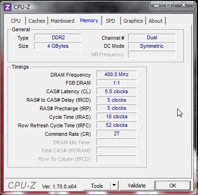Click the tRCD delay value 5 clocks

click(x=117, y=100)
